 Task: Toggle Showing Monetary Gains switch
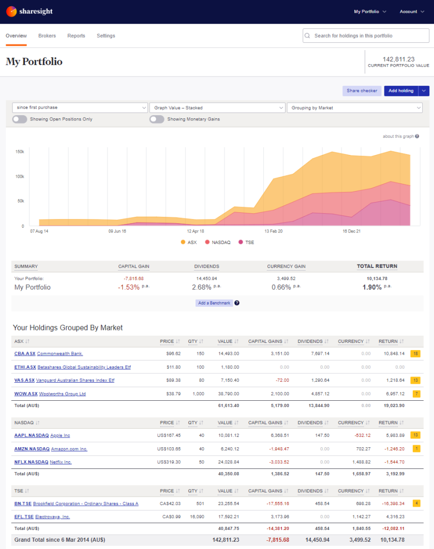[157, 119]
